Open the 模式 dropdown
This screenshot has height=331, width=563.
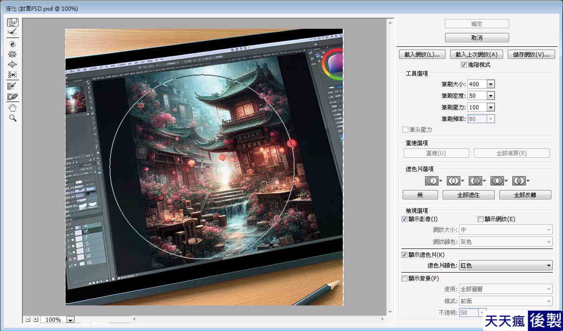coord(505,301)
